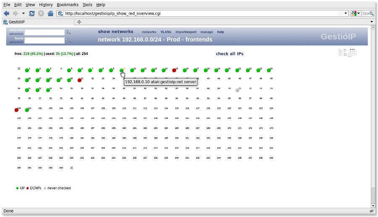Screen dimensions: 378x217
Task: Click free host number 124
Action: (271, 108)
